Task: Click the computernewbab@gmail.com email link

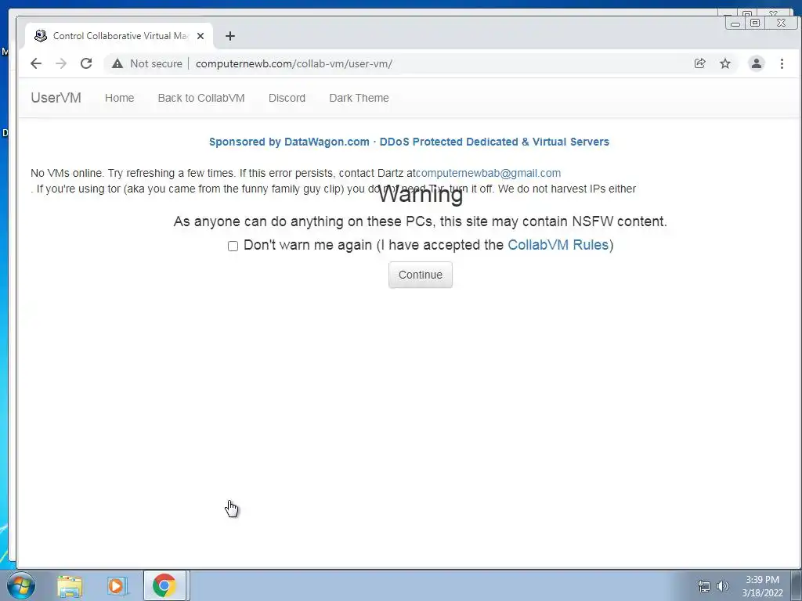Action: pyautogui.click(x=488, y=173)
